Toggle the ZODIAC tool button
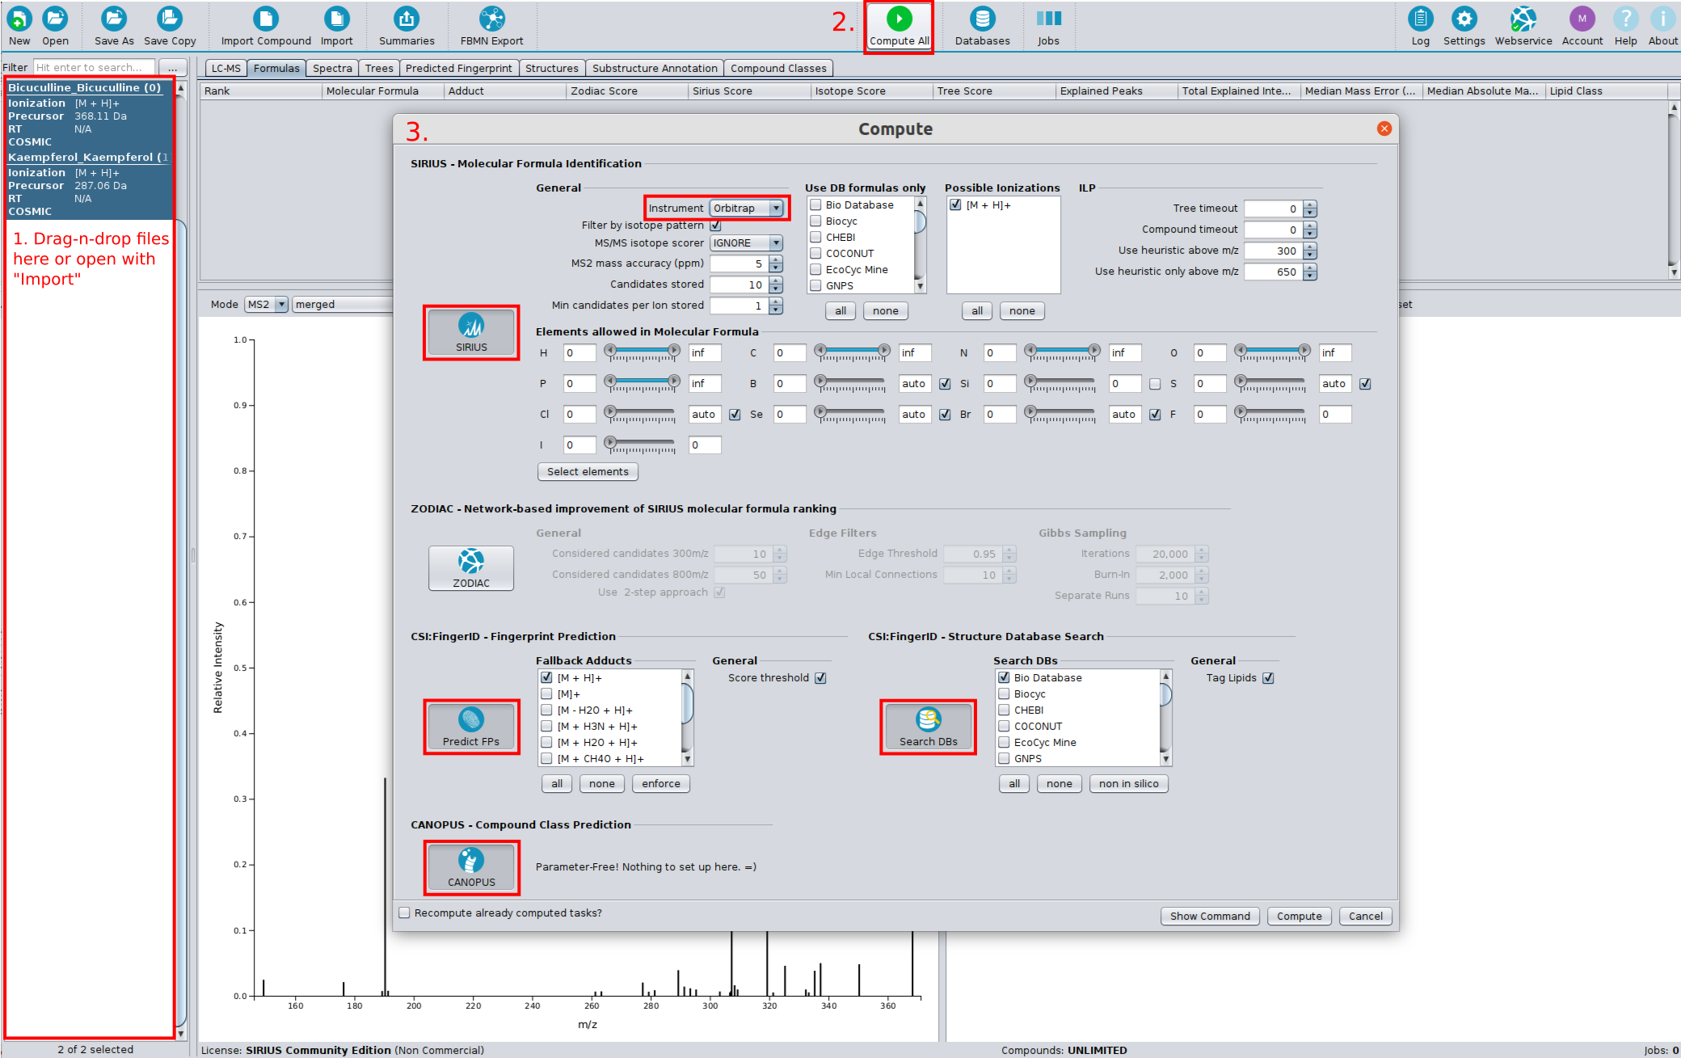 coord(471,568)
